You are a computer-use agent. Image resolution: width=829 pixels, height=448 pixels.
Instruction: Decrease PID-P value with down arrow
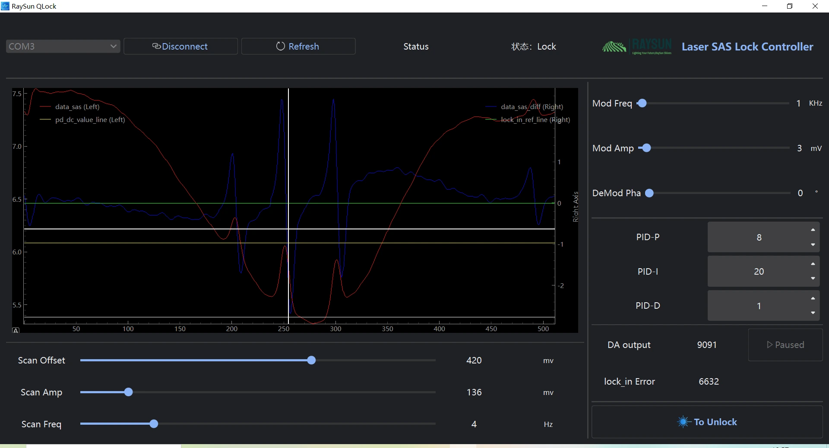(813, 244)
